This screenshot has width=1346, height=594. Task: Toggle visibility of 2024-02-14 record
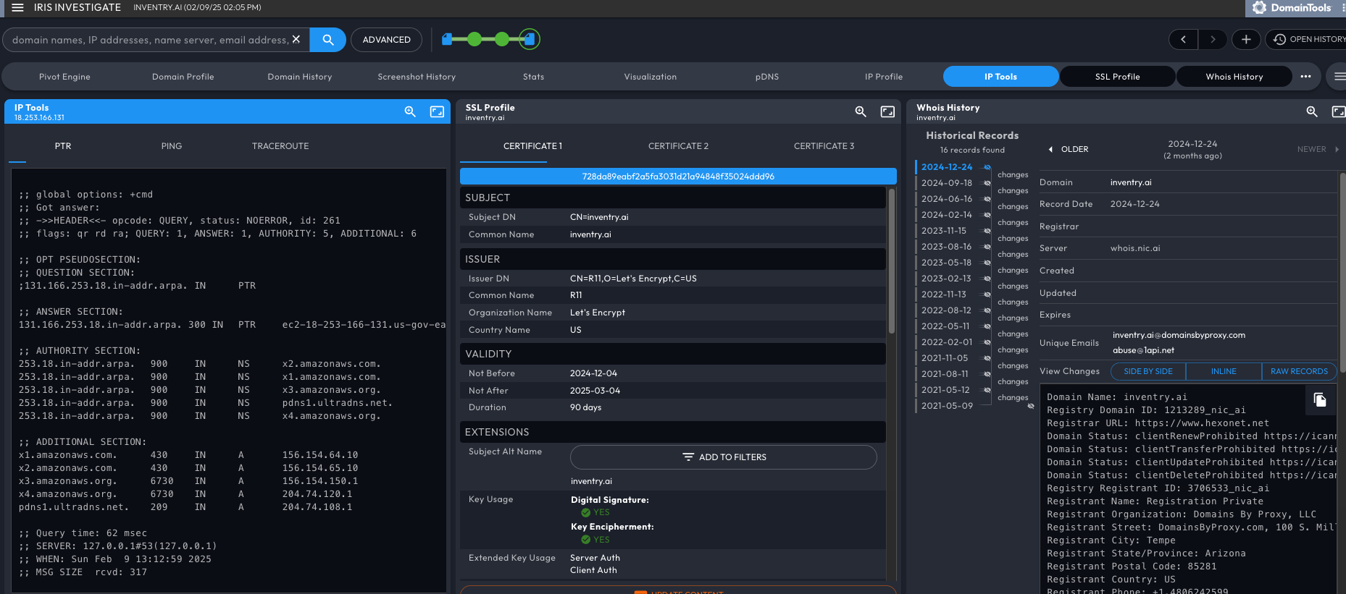pyautogui.click(x=987, y=215)
